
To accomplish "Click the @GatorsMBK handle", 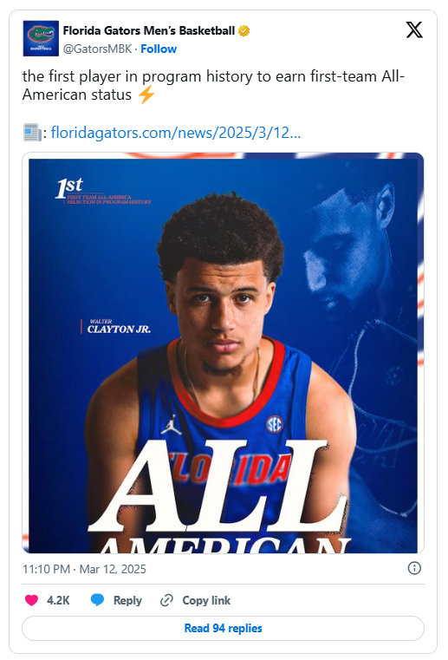I will tap(98, 49).
